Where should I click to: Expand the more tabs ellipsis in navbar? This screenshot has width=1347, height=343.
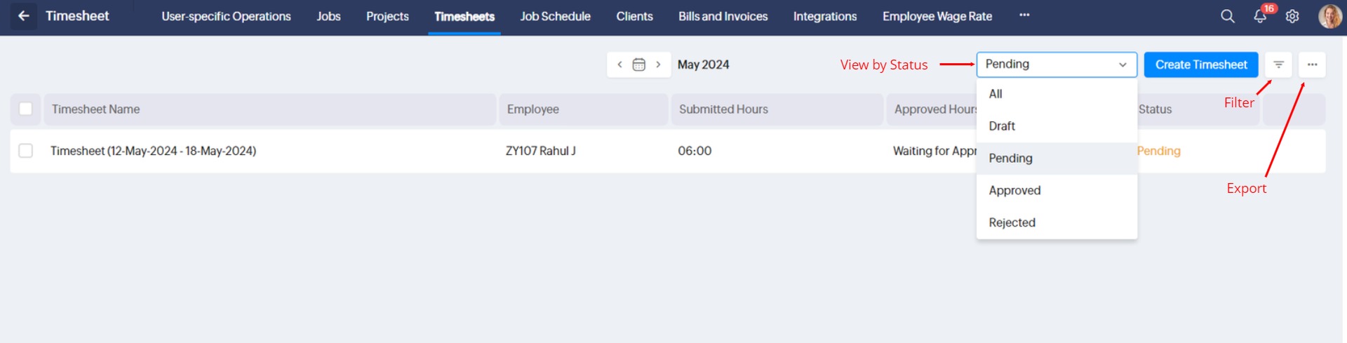pos(1024,15)
